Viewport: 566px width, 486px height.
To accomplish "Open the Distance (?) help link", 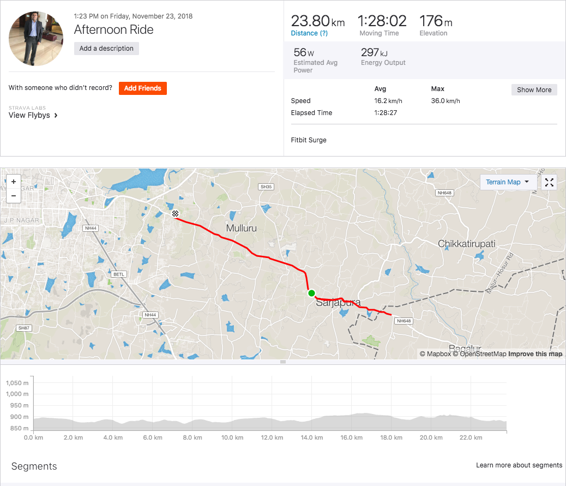I will [309, 33].
